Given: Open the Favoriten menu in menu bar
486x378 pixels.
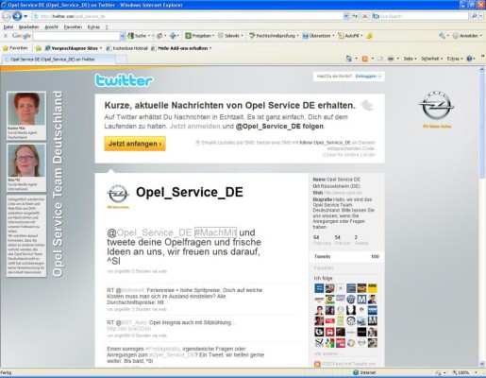Looking at the screenshot, I should tap(73, 27).
